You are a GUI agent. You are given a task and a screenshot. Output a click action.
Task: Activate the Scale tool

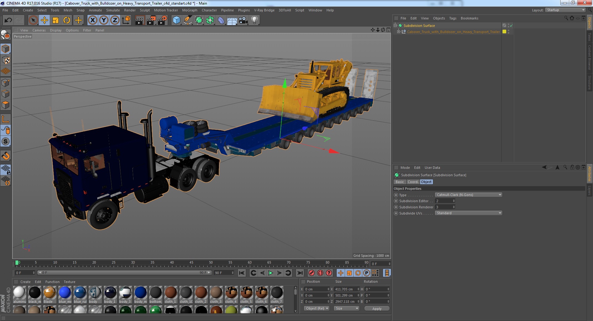tap(56, 20)
